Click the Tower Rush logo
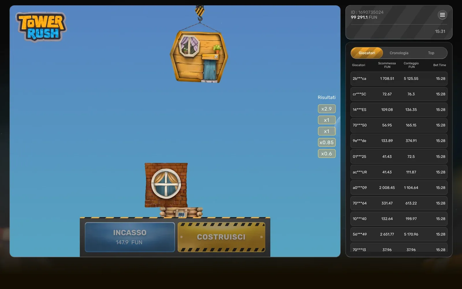The width and height of the screenshot is (462, 289). [x=41, y=27]
